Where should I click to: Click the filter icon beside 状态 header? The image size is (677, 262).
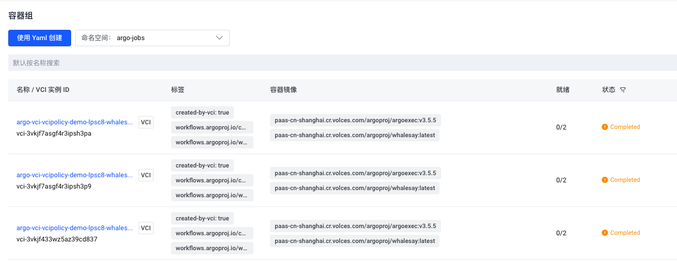(x=623, y=90)
